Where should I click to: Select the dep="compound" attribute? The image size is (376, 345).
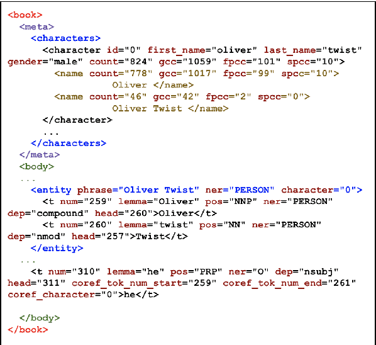click(48, 213)
